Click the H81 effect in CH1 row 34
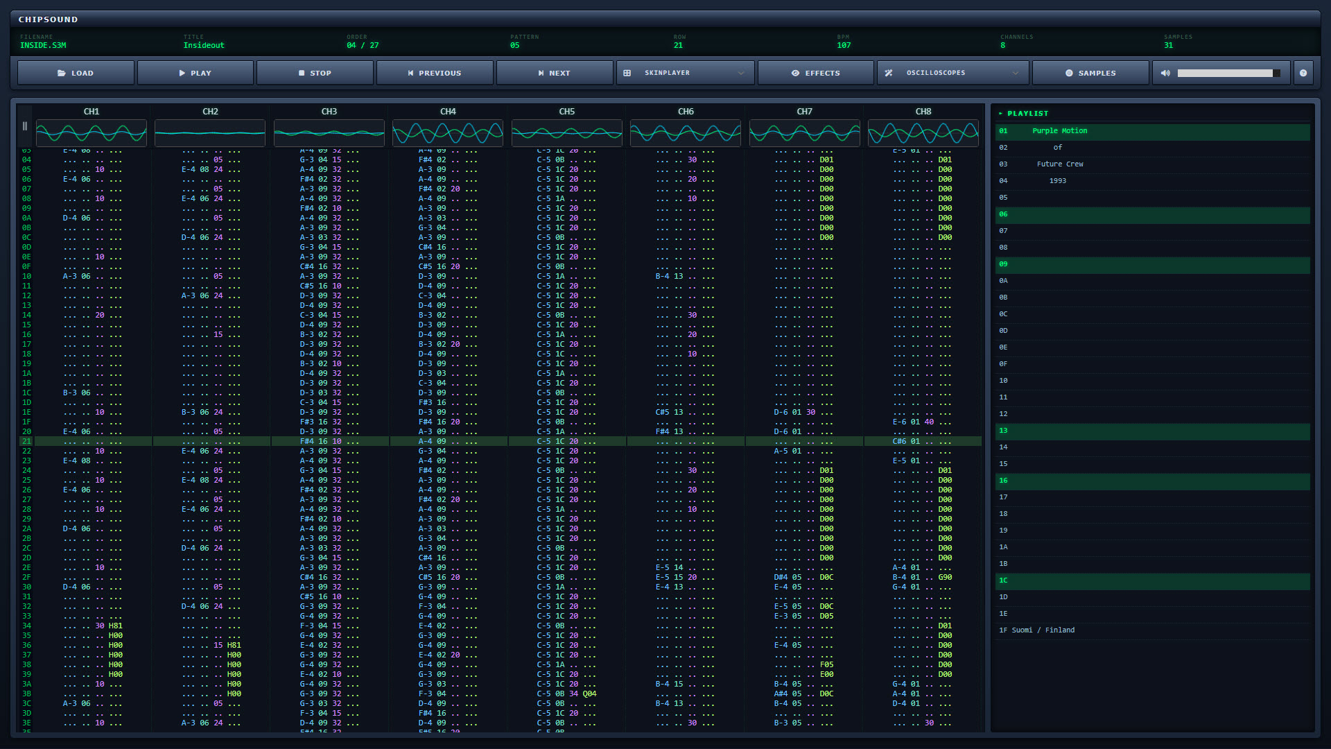Screen dimensions: 1331x749 [116, 626]
